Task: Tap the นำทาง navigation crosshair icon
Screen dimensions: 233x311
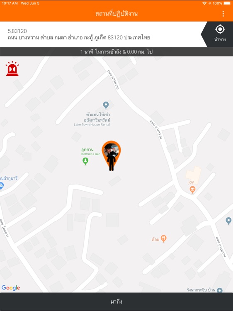Action: [220, 29]
